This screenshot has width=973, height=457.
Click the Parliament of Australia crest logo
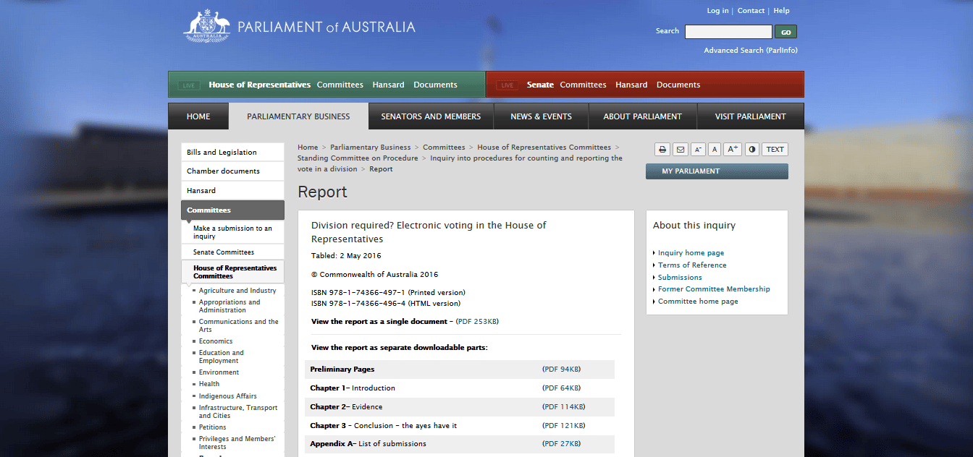point(207,26)
